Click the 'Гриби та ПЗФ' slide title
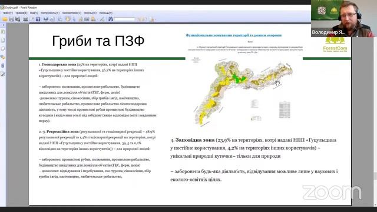This screenshot has width=377, height=212. tap(98, 41)
